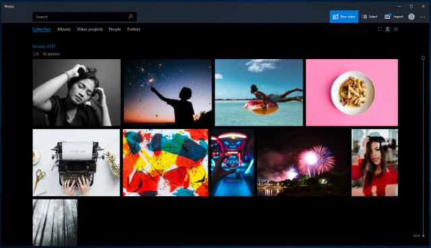Click the Select checklist icon
The image size is (431, 248).
(364, 17)
